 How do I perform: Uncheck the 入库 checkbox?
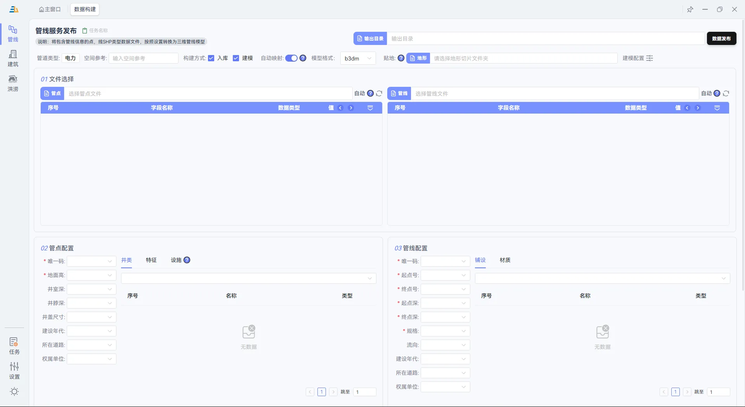[x=211, y=58]
